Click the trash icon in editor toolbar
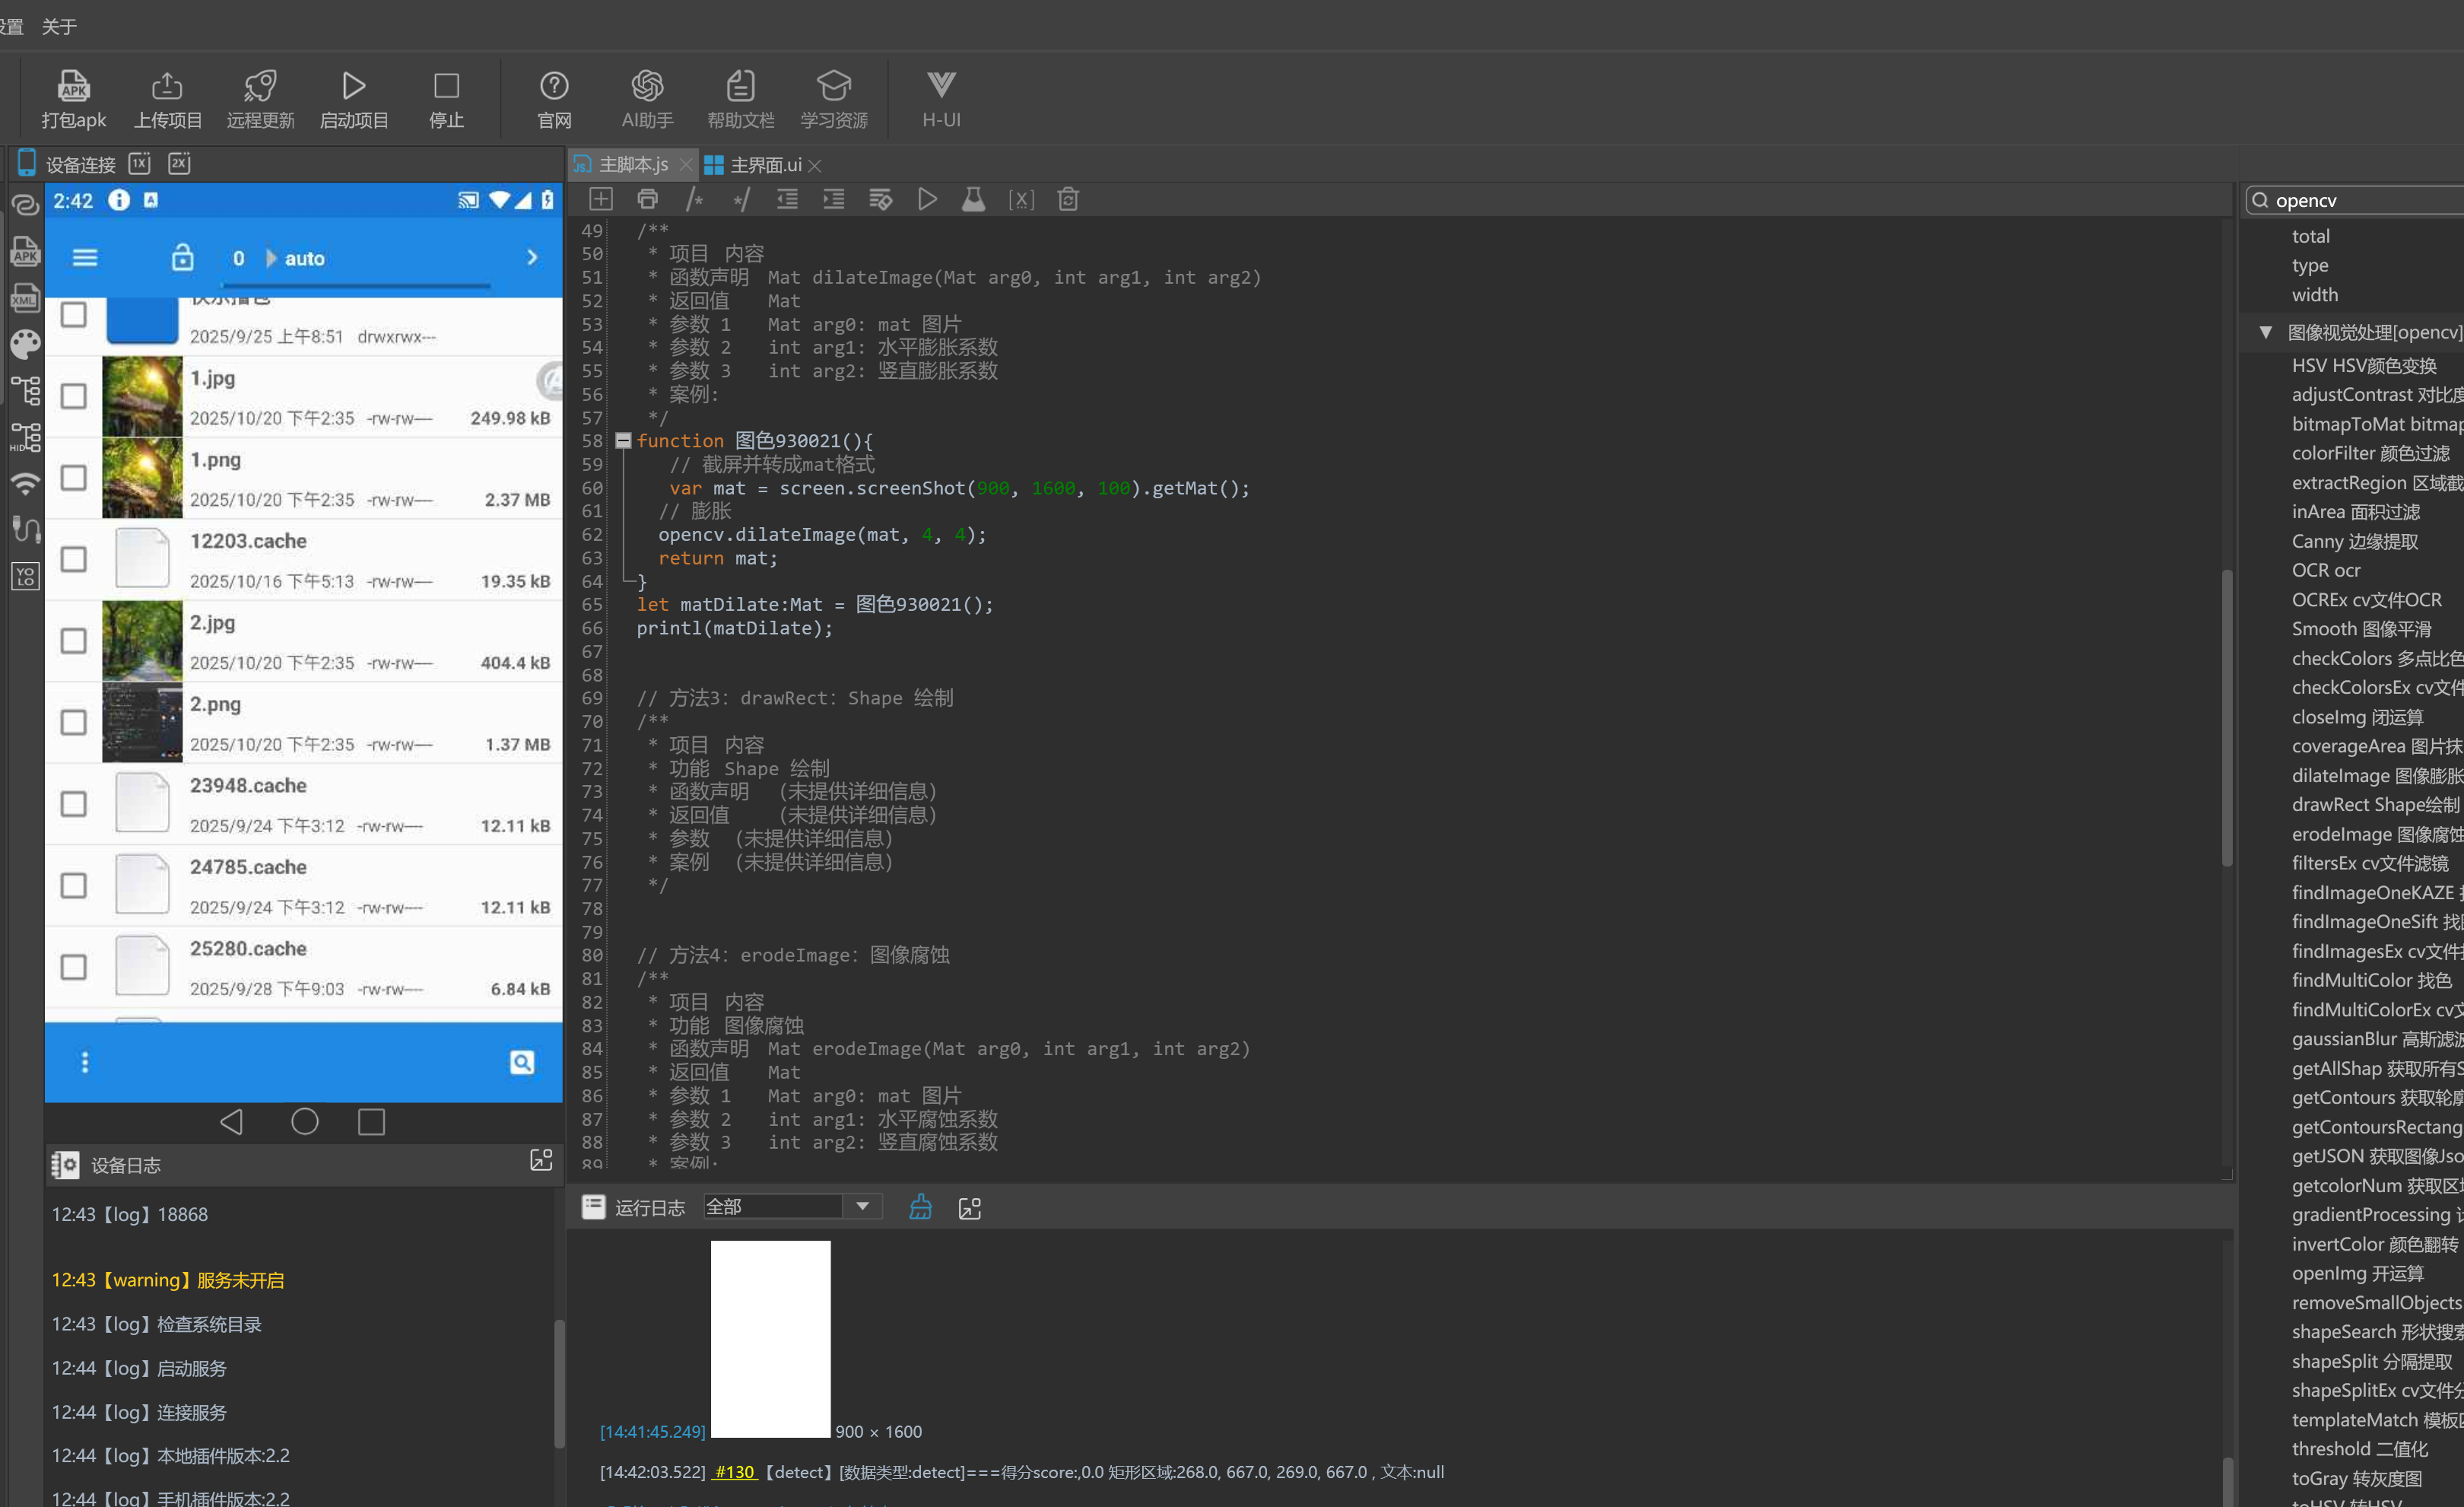Viewport: 2464px width, 1507px height. coord(1068,199)
